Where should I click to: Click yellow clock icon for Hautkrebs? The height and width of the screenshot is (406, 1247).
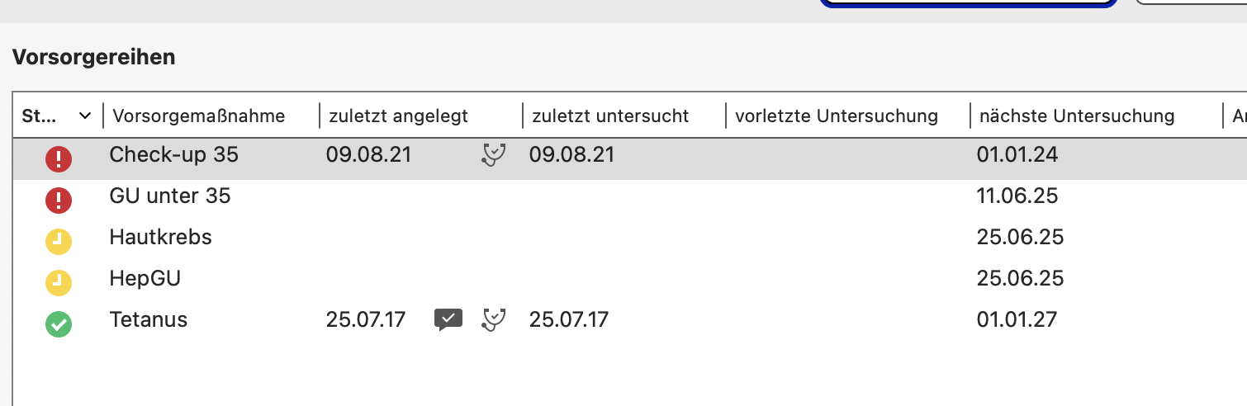click(59, 241)
